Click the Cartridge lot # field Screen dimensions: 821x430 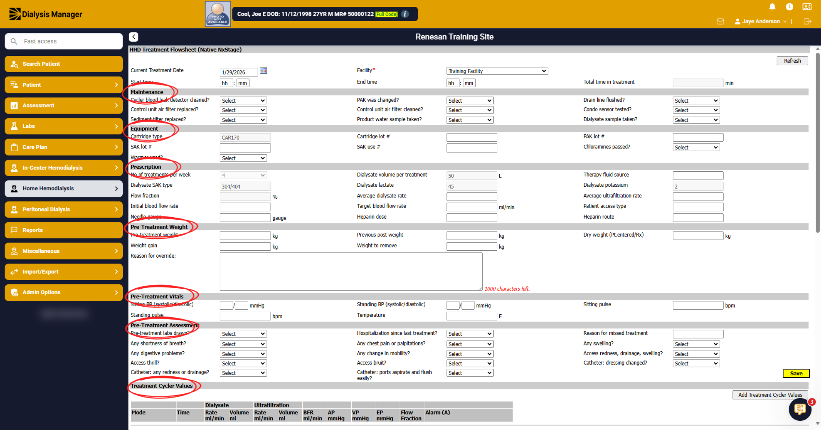[x=471, y=138]
